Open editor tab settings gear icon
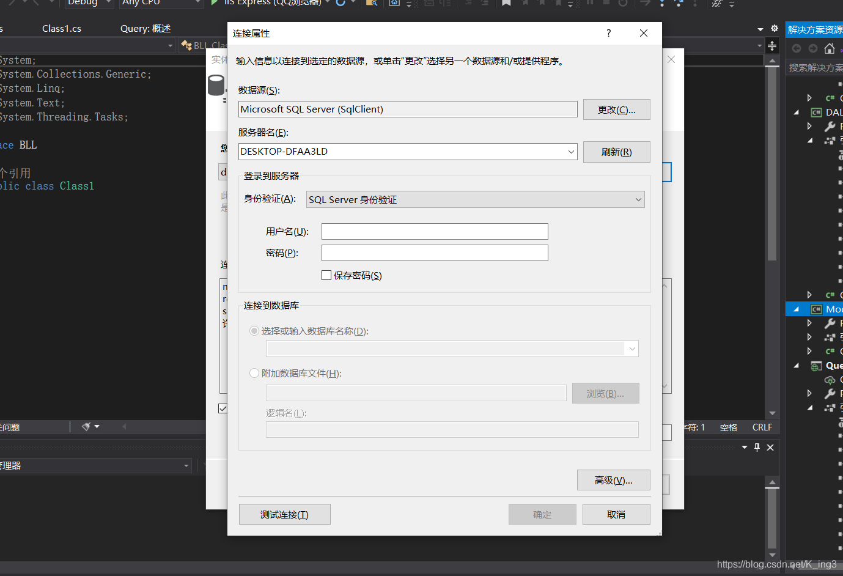This screenshot has height=576, width=843. coord(775,28)
